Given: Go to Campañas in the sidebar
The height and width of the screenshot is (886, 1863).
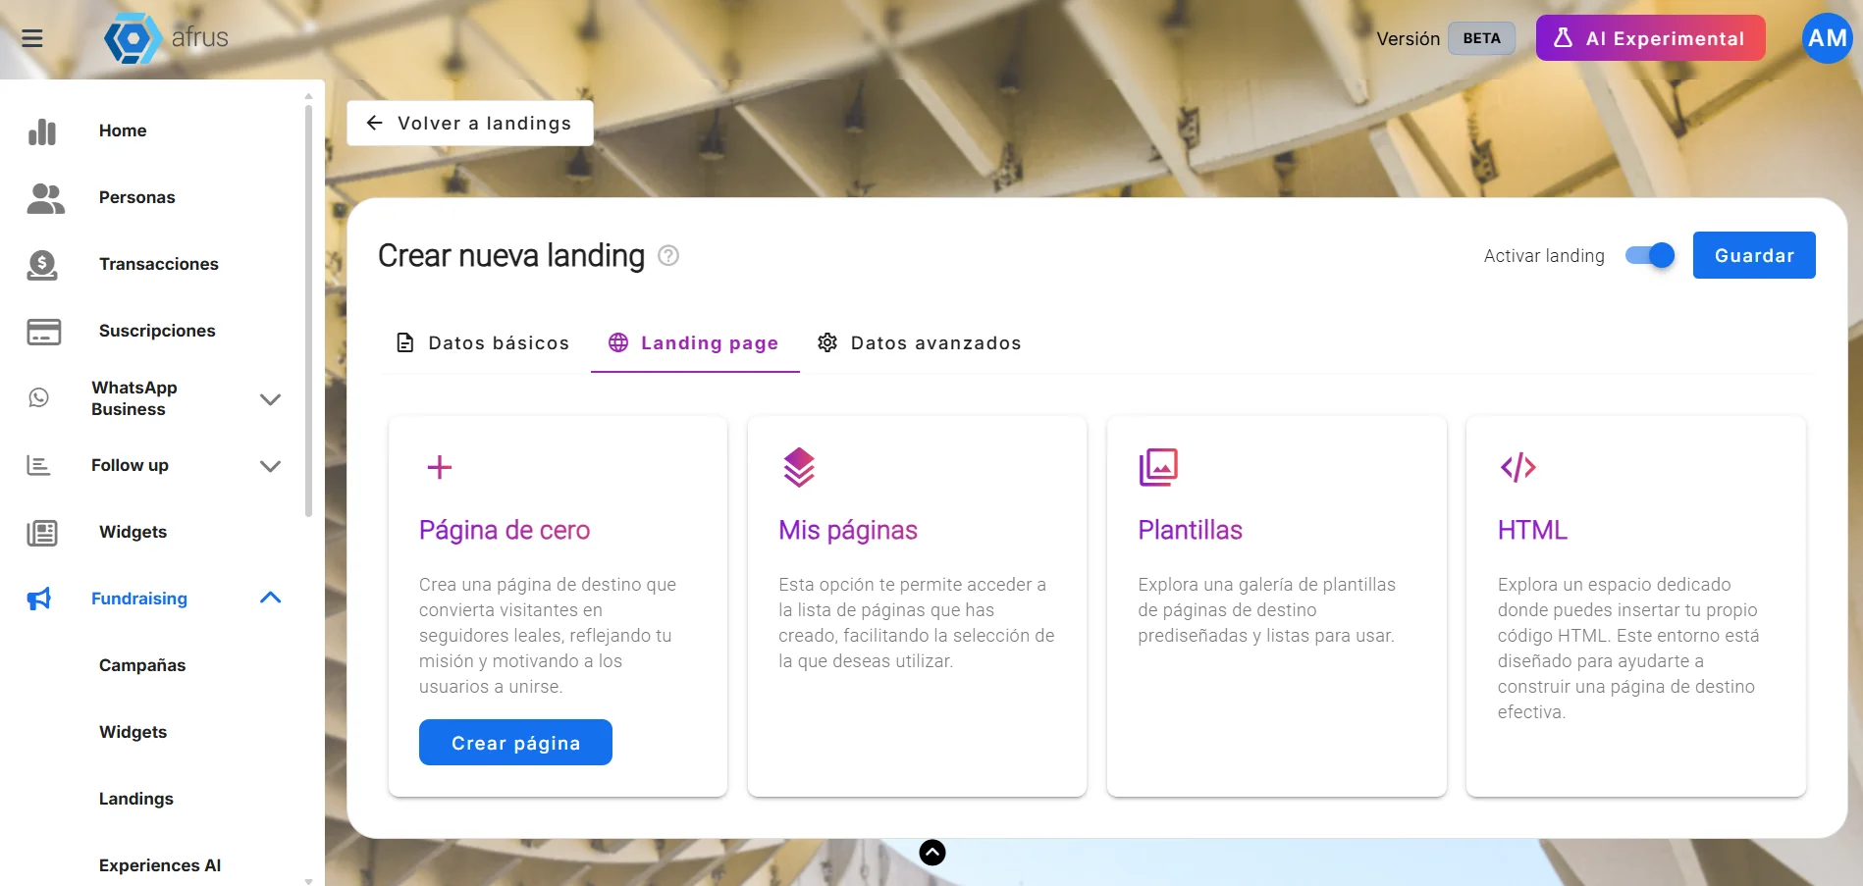Looking at the screenshot, I should (142, 665).
